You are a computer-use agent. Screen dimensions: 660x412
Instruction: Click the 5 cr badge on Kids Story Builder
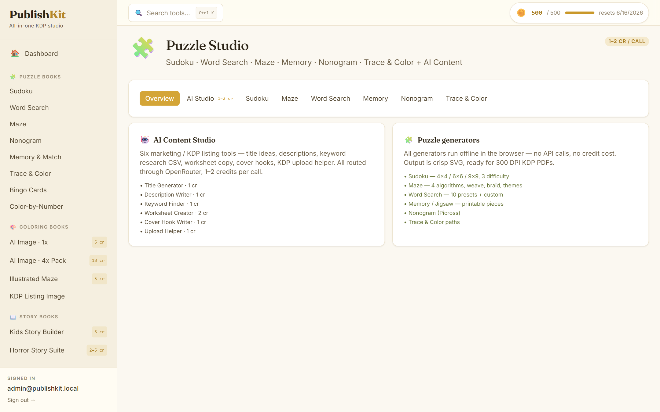(x=99, y=332)
